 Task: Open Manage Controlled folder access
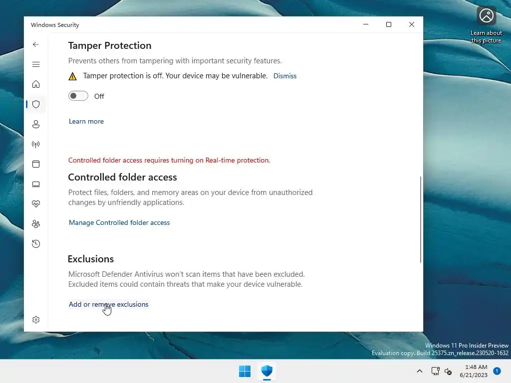pos(119,222)
